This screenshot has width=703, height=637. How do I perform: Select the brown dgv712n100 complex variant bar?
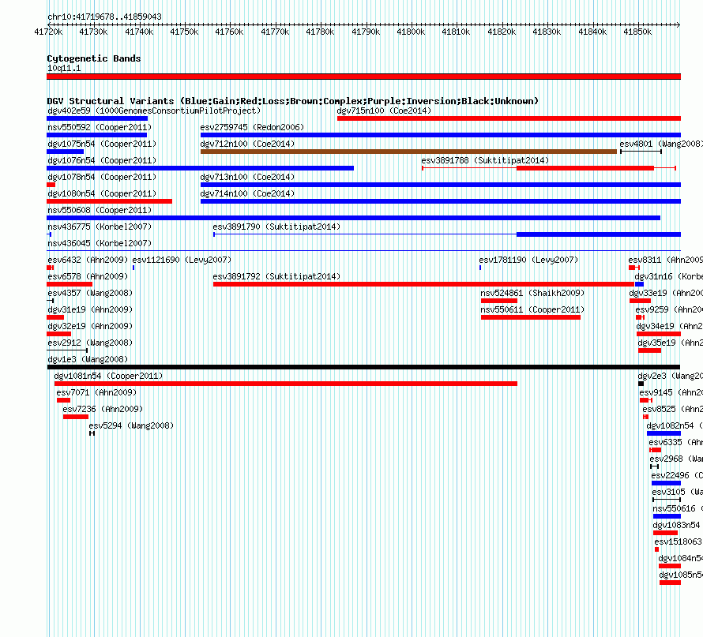tap(408, 152)
